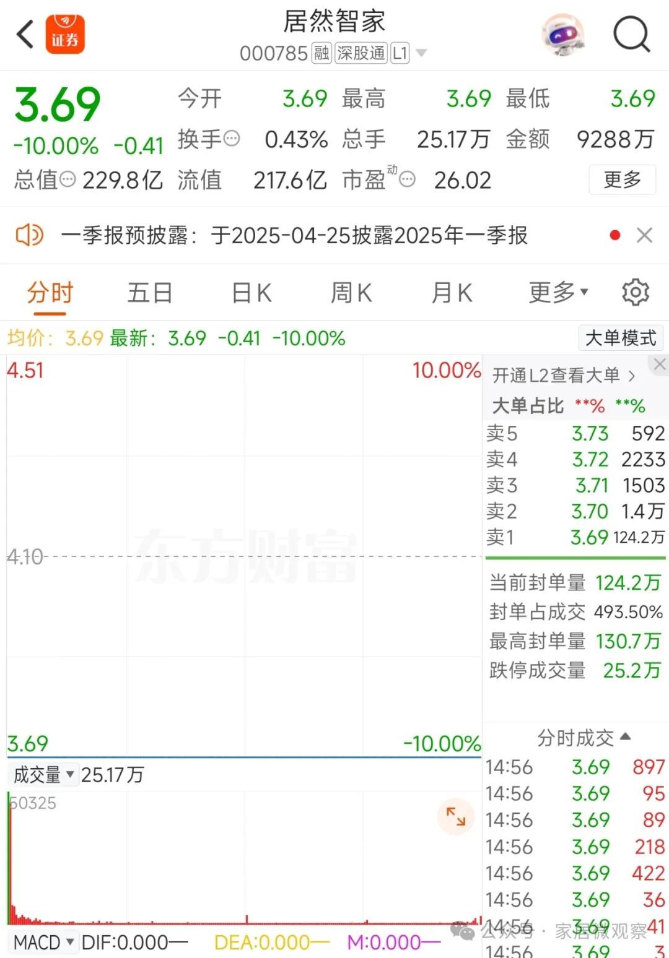The image size is (669, 958).
Task: Switch to the 月K tab
Action: pos(452,293)
